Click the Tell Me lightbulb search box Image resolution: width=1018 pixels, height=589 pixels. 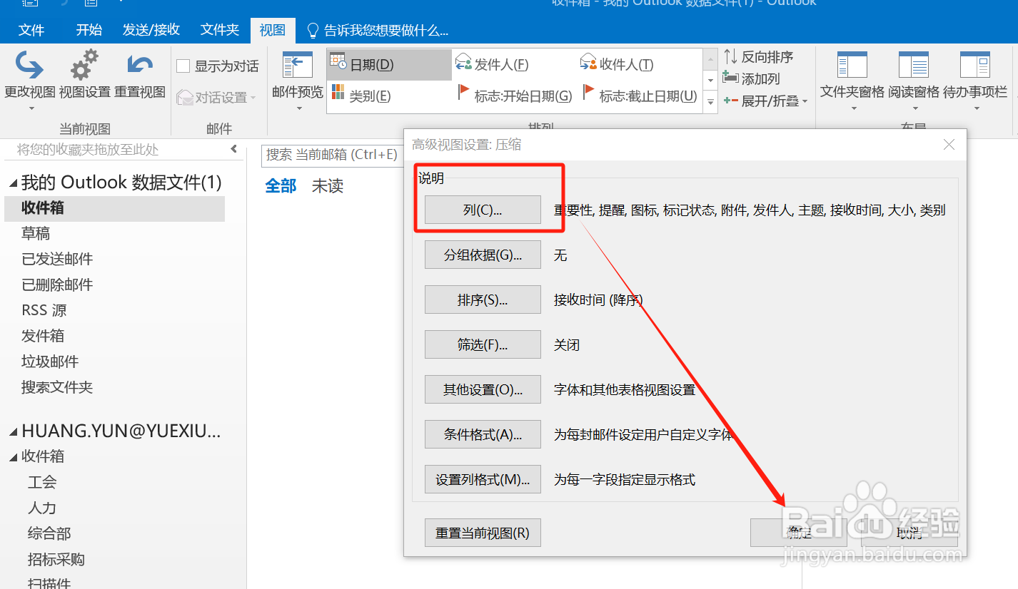[378, 30]
